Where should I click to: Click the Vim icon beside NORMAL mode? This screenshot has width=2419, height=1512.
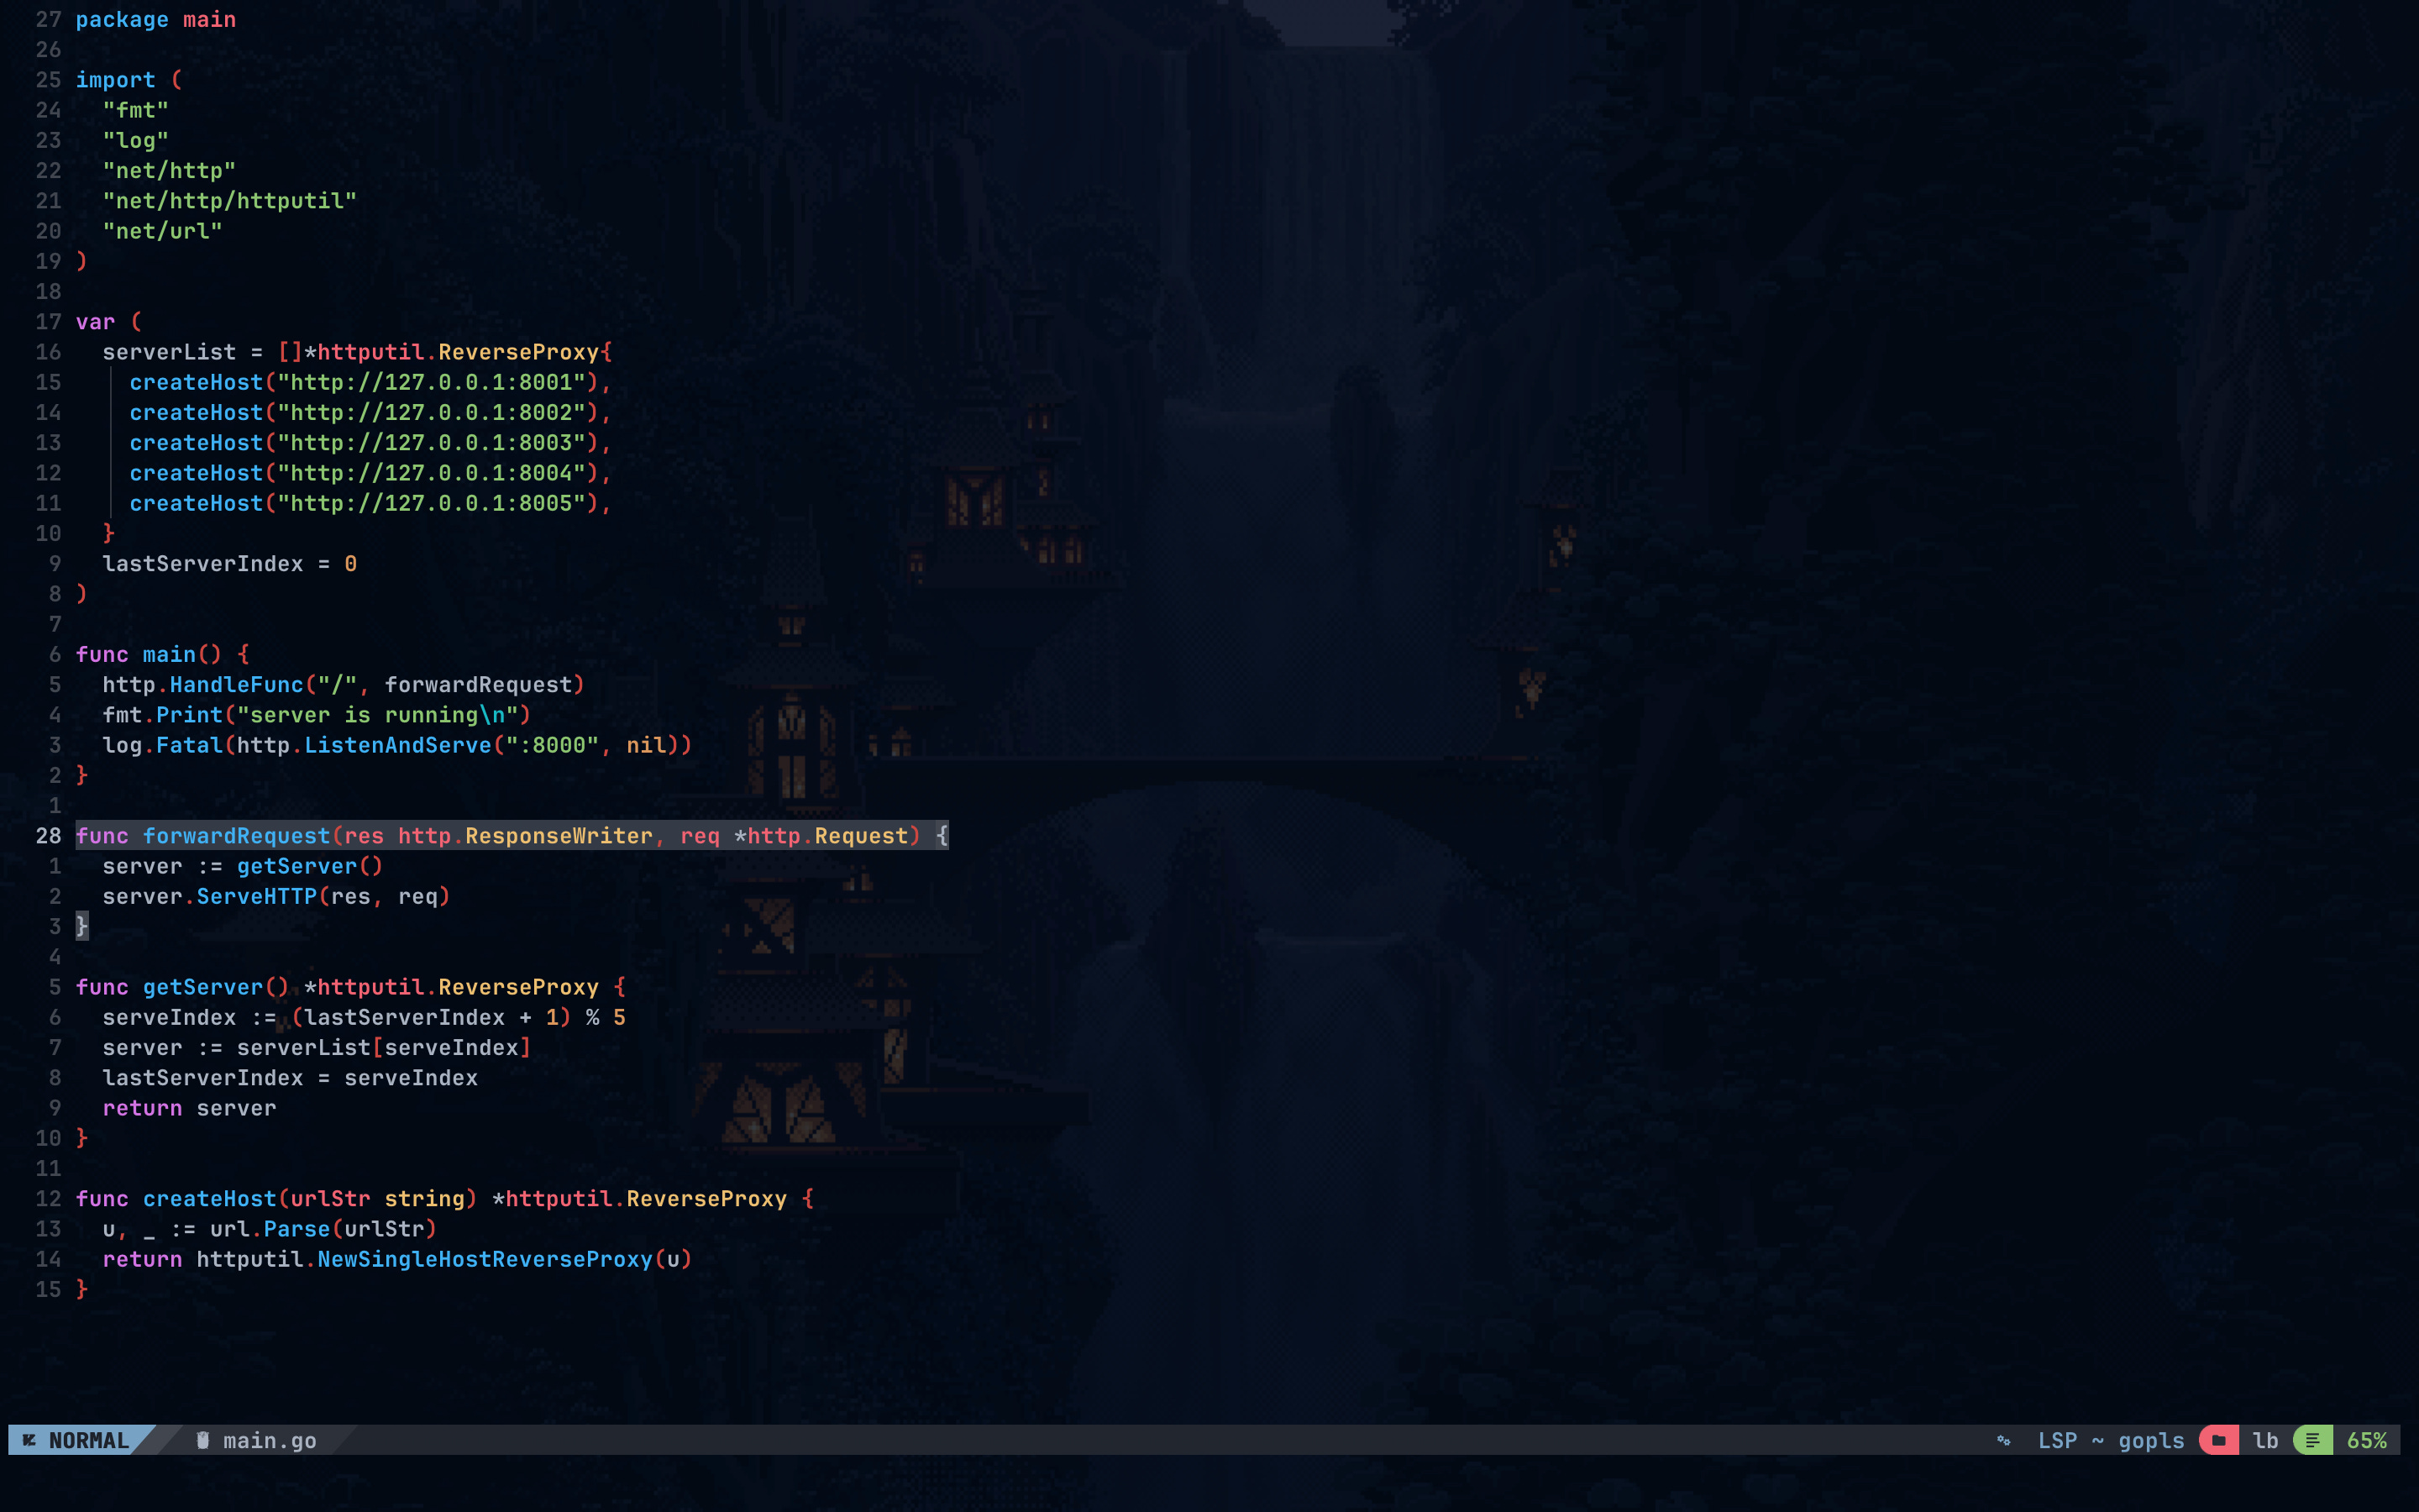[x=29, y=1440]
